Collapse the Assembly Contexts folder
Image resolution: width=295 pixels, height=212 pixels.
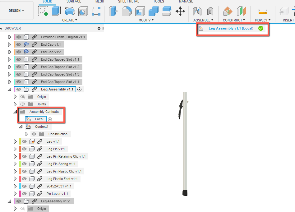(15, 111)
